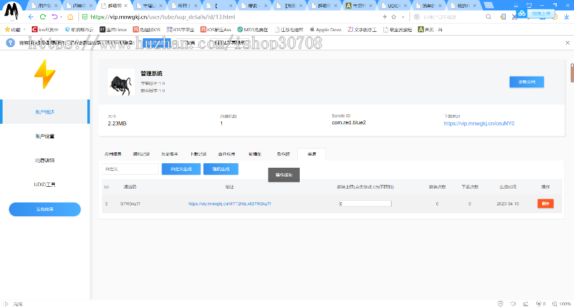The width and height of the screenshot is (574, 308).
Task: Open the channel link ending G7RGkz7f
Action: point(230,203)
